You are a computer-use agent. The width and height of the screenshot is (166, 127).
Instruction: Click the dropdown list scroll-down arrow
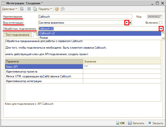(163, 38)
